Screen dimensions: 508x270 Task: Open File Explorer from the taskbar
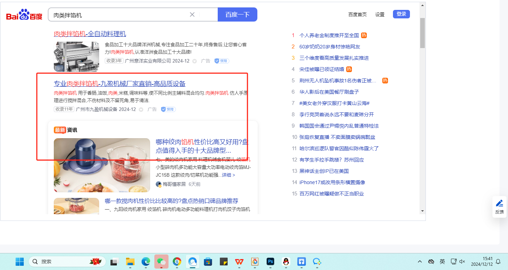130,262
